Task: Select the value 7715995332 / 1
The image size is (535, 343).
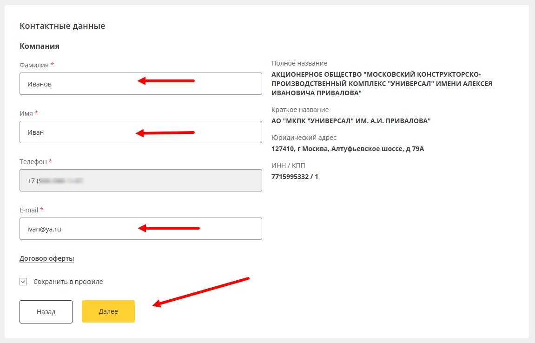Action: (295, 177)
